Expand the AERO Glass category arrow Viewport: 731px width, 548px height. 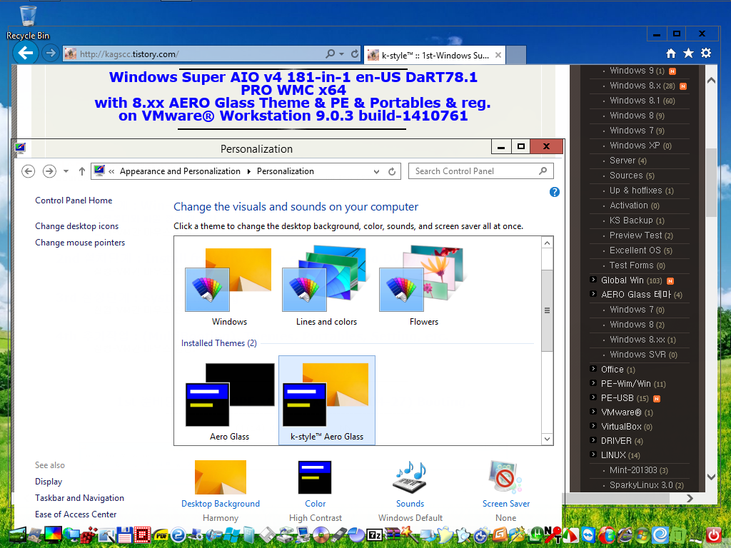pos(593,294)
